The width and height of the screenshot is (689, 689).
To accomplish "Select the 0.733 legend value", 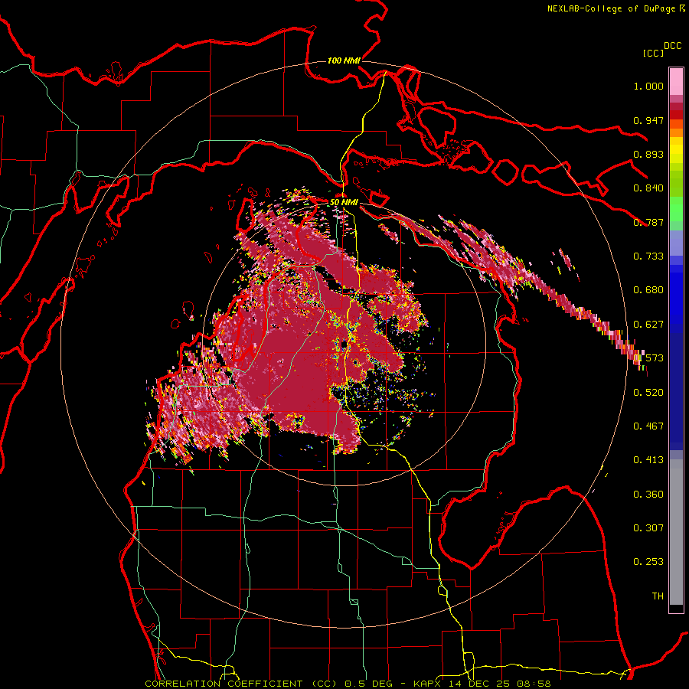I will [x=648, y=256].
